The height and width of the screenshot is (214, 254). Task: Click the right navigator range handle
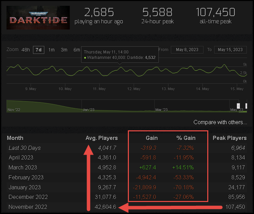pyautogui.click(x=246, y=106)
